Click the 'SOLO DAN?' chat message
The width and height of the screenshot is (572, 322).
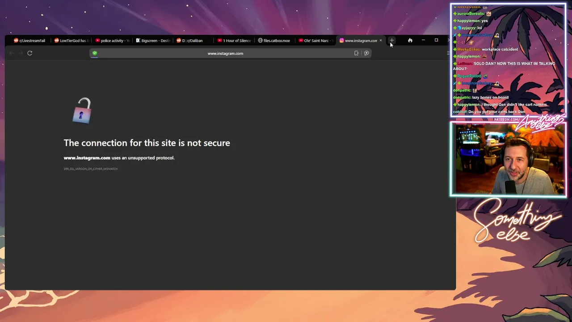(504, 66)
